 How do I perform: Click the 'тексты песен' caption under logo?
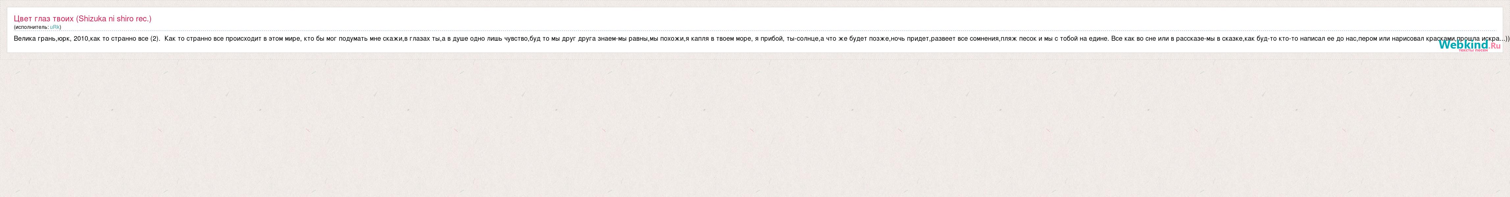pyautogui.click(x=1472, y=50)
